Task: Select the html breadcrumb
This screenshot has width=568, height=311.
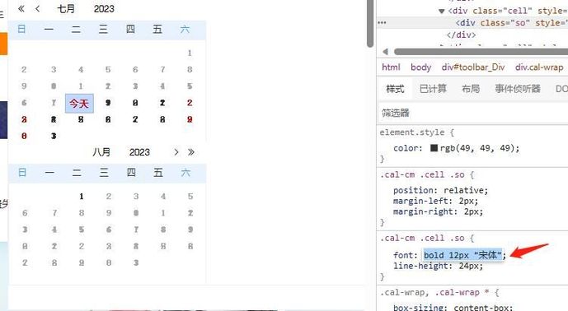Action: 391,67
